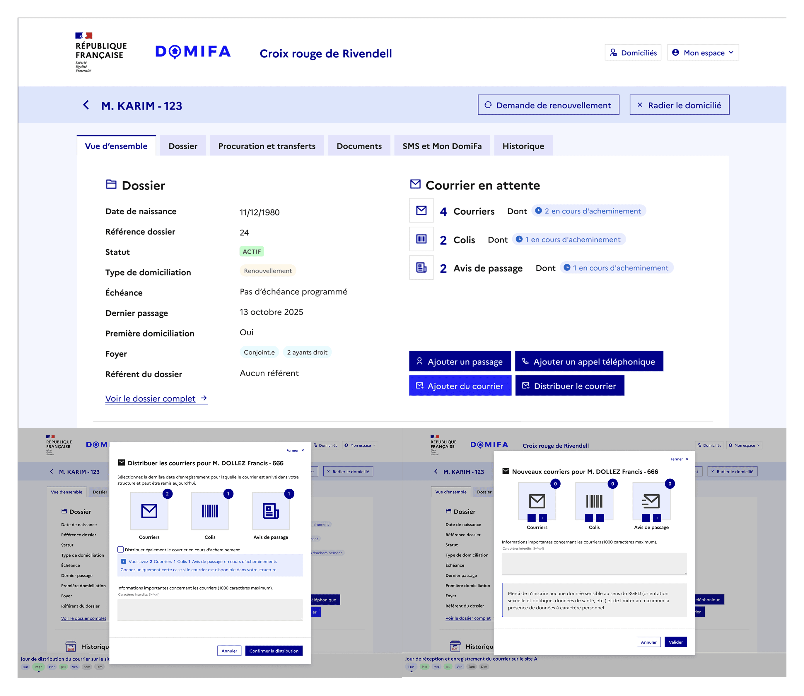Switch to the Procuration et transferts tab
The height and width of the screenshot is (696, 804).
pyautogui.click(x=267, y=146)
